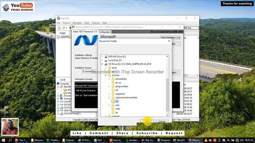Open Windows Start menu
Viewport: 255px width, 143px height.
point(3,140)
